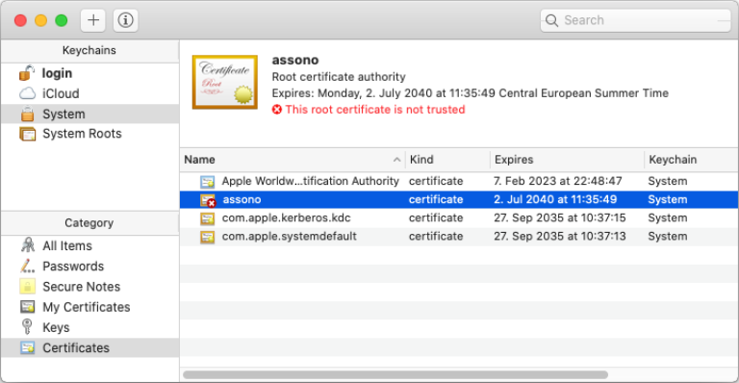This screenshot has width=739, height=383.
Task: Click the plus button to add keychain item
Action: pos(92,20)
